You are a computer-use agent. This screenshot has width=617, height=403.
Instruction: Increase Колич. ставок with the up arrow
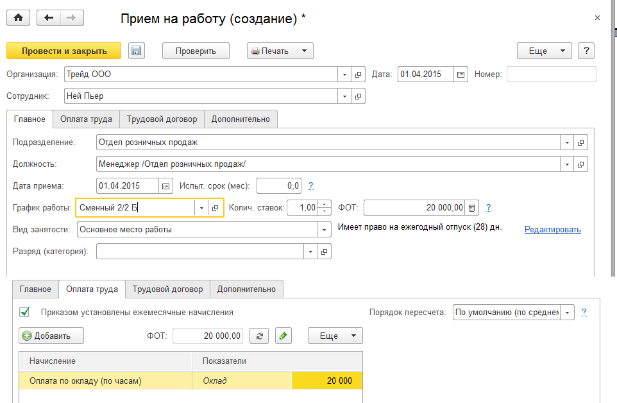(x=325, y=205)
